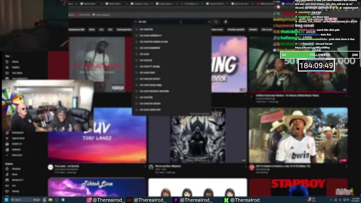The image size is (361, 203).
Task: Click the magnifier search button
Action: pyautogui.click(x=216, y=22)
